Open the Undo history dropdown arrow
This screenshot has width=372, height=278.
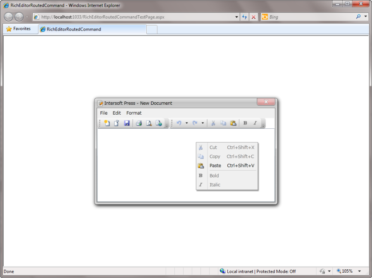(x=187, y=123)
